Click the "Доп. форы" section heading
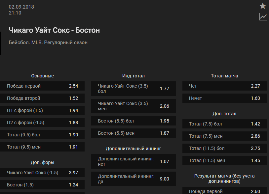The width and height of the screenshot is (269, 194). click(x=43, y=162)
